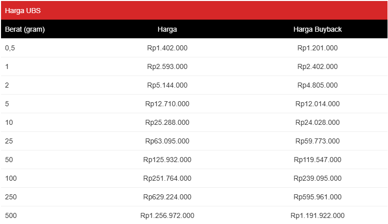Select buyback price Rp119.547.000
388x224 pixels.
coord(318,160)
